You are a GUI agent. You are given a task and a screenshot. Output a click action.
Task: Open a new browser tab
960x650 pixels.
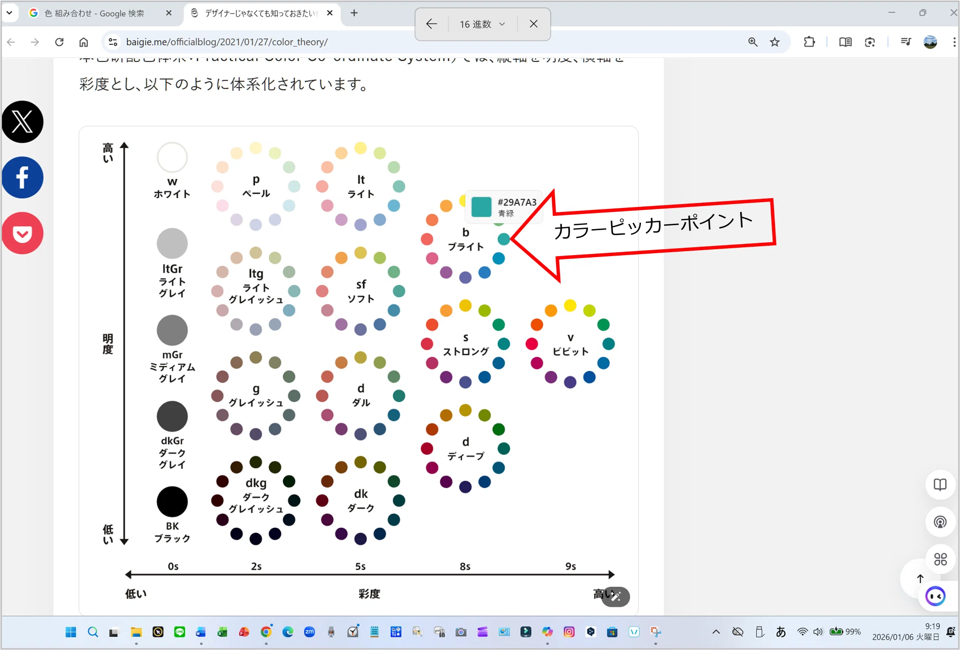[x=354, y=13]
